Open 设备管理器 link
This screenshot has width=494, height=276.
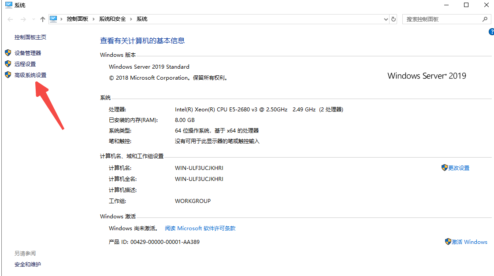pos(28,53)
